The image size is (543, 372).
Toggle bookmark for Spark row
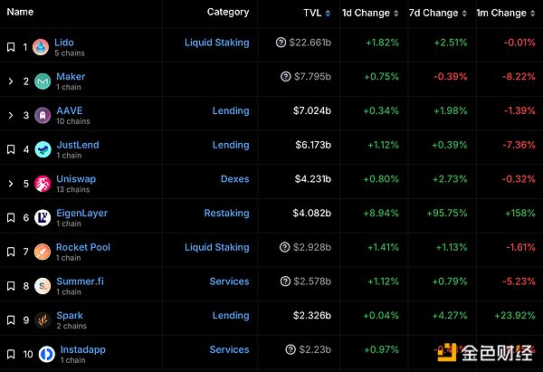click(11, 320)
